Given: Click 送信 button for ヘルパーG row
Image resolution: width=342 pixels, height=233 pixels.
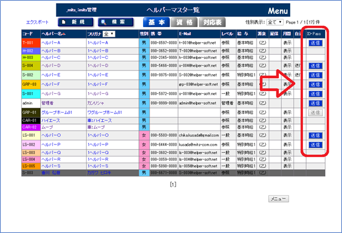Looking at the screenshot, I should point(315,94).
